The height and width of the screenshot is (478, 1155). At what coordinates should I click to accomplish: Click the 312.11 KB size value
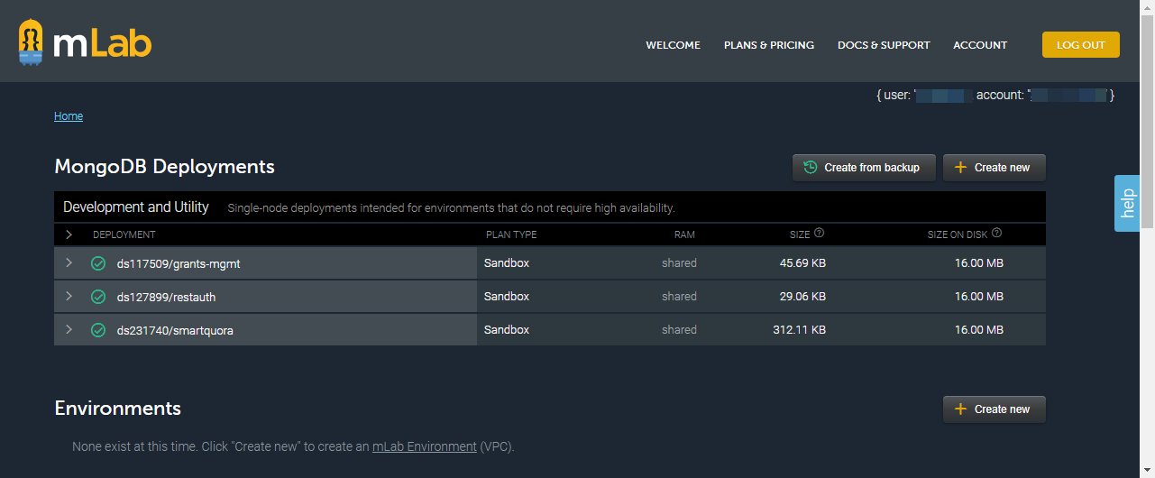click(x=799, y=330)
